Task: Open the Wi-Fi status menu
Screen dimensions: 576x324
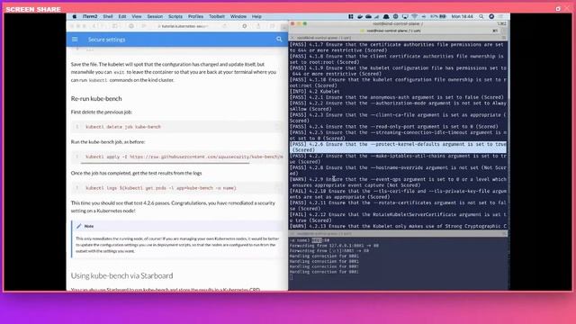Action: click(x=414, y=16)
